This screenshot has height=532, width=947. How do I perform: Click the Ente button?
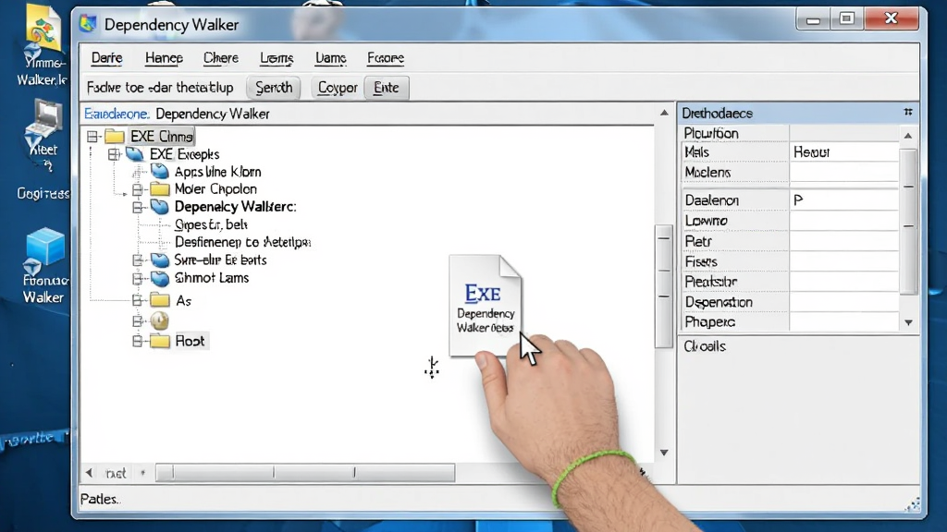coord(387,88)
